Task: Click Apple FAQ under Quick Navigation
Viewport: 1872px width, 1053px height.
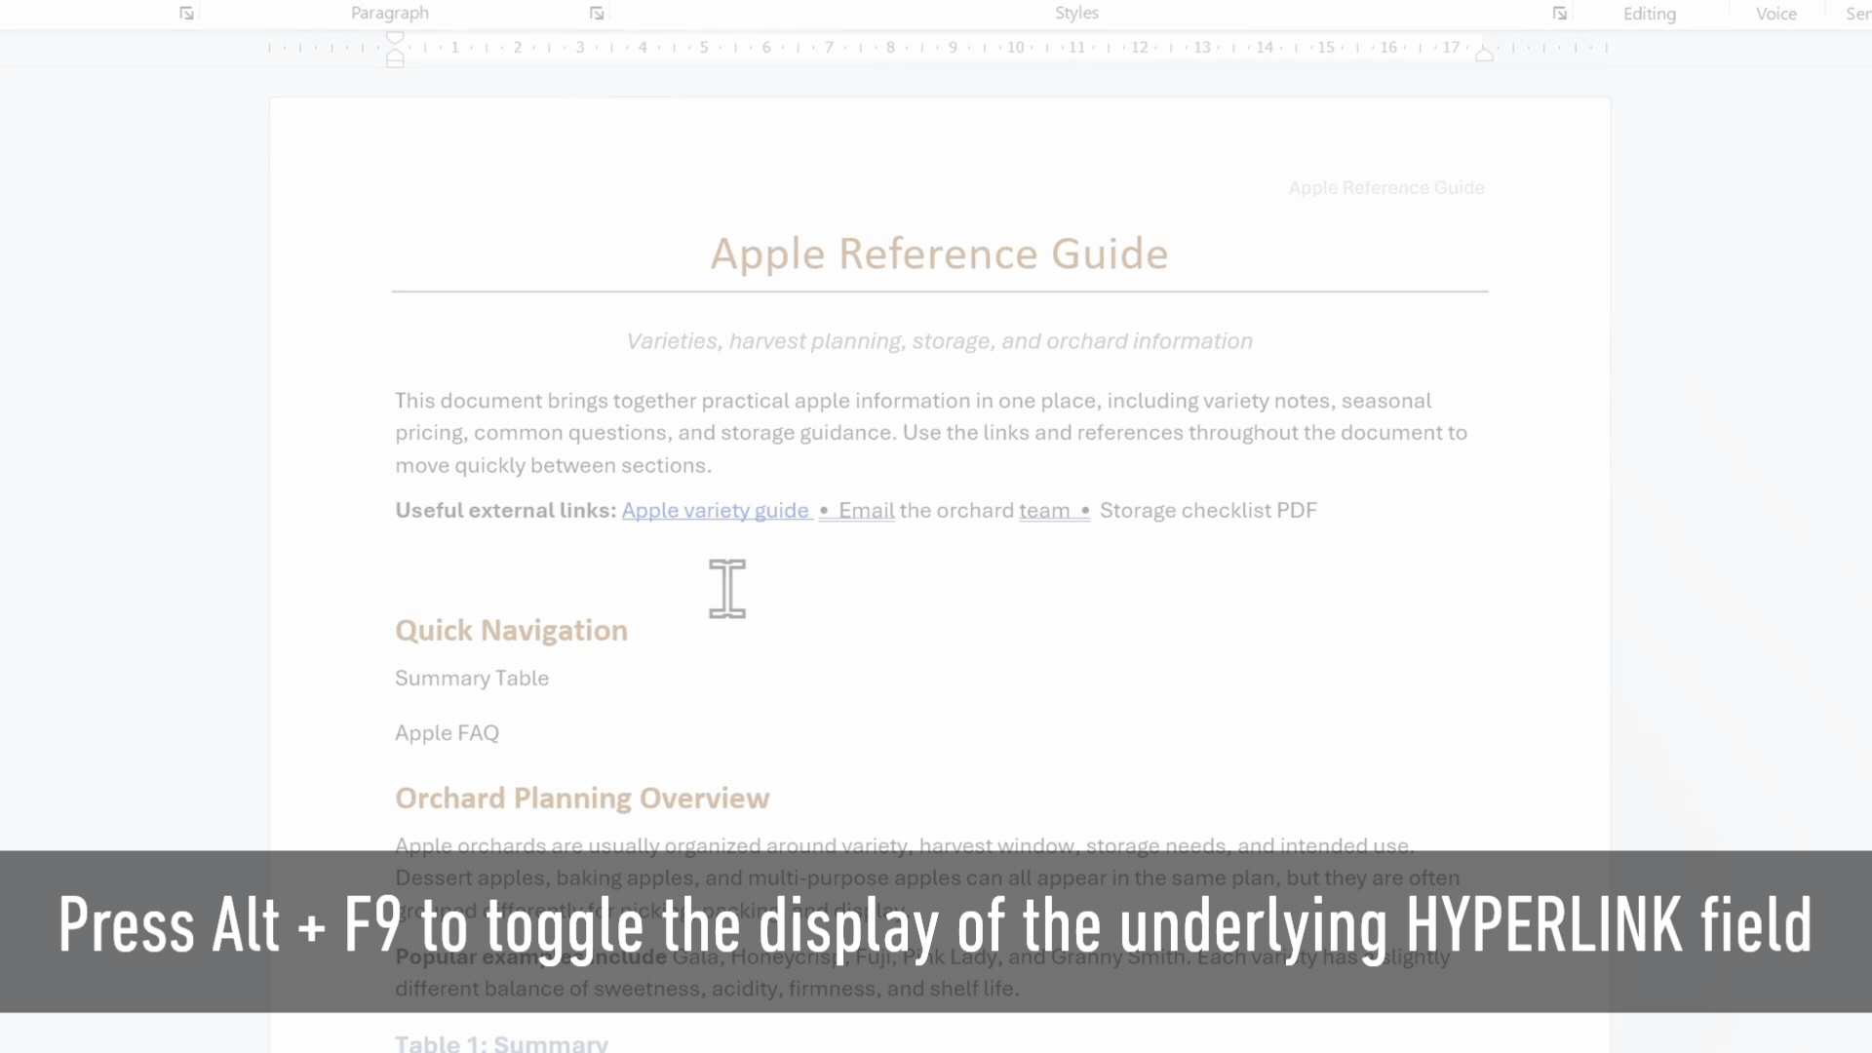Action: click(x=447, y=733)
